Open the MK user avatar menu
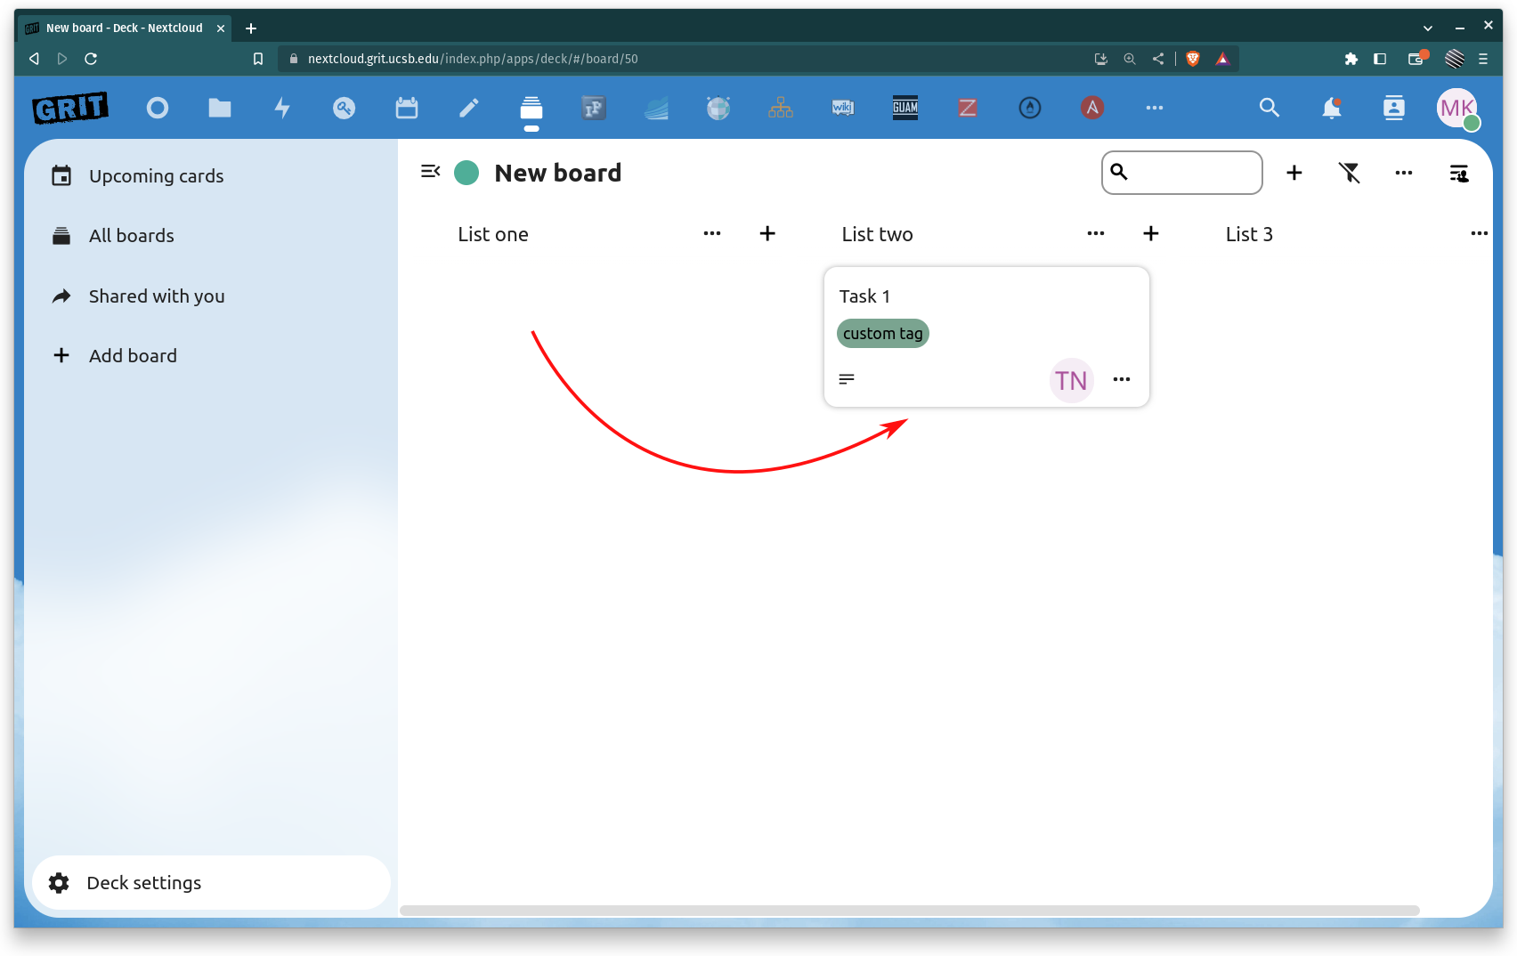The height and width of the screenshot is (956, 1517). click(1457, 108)
